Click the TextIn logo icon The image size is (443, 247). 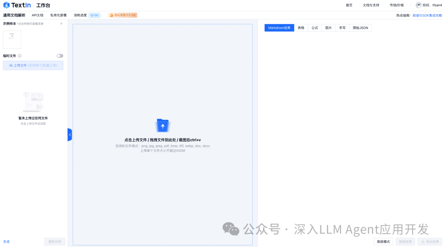(7, 5)
